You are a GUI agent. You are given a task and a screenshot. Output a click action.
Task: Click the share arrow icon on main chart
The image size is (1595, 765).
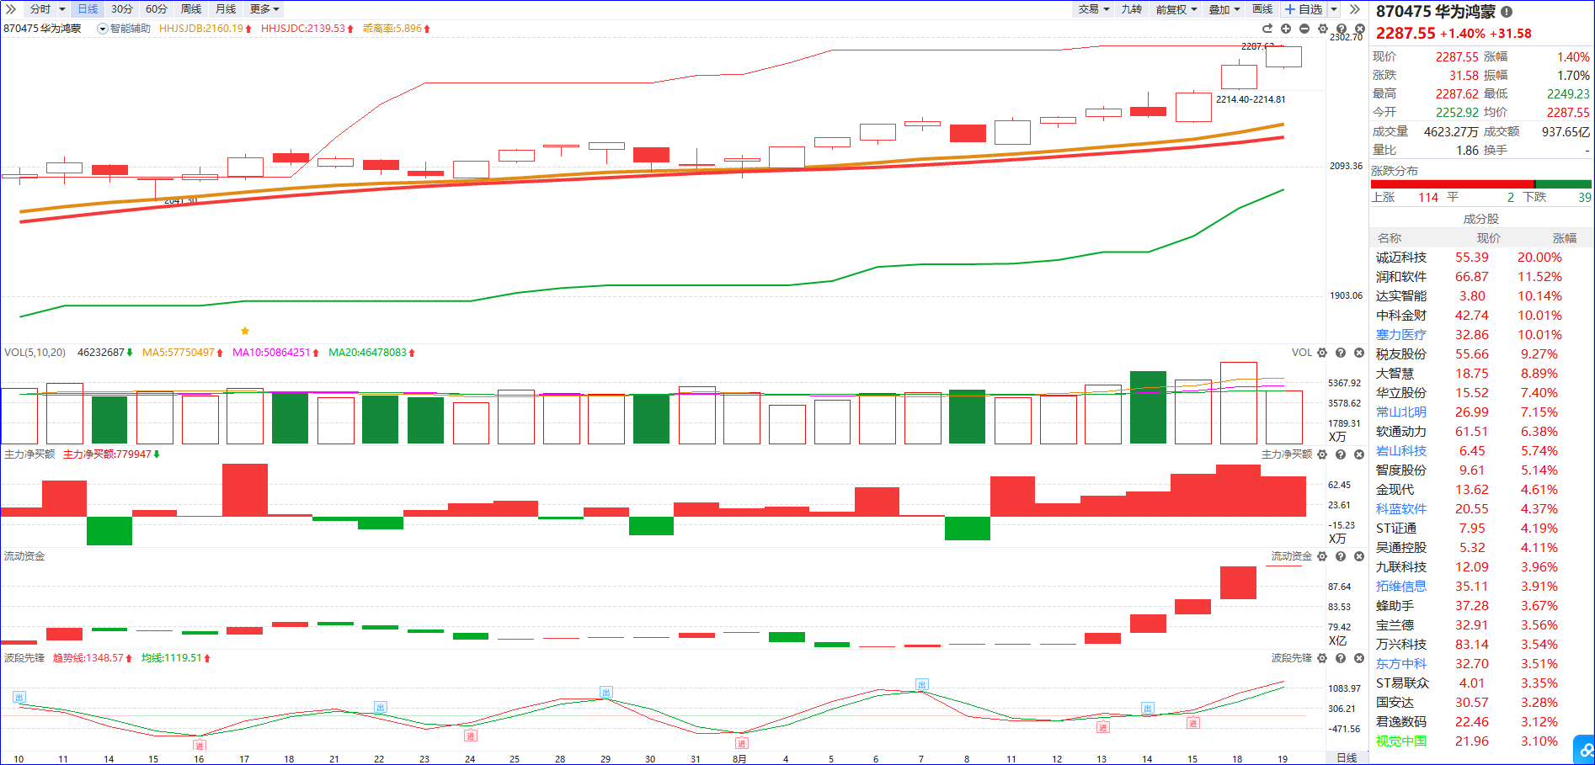coord(1267,29)
